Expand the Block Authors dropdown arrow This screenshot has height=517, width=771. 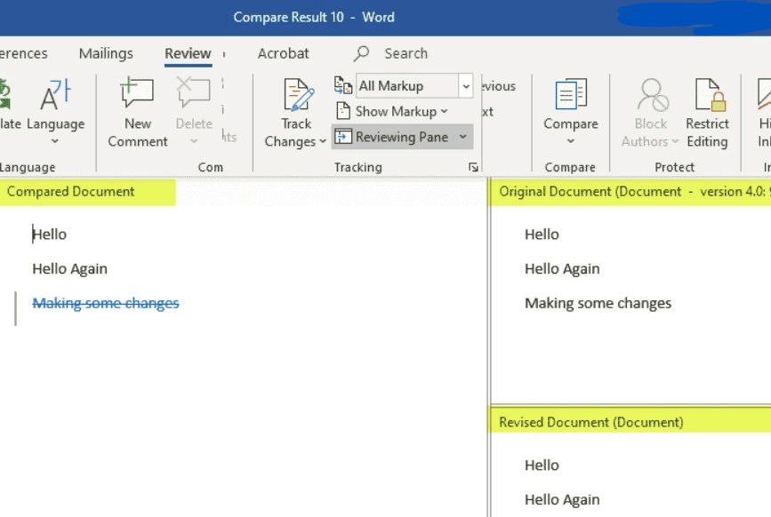click(675, 141)
